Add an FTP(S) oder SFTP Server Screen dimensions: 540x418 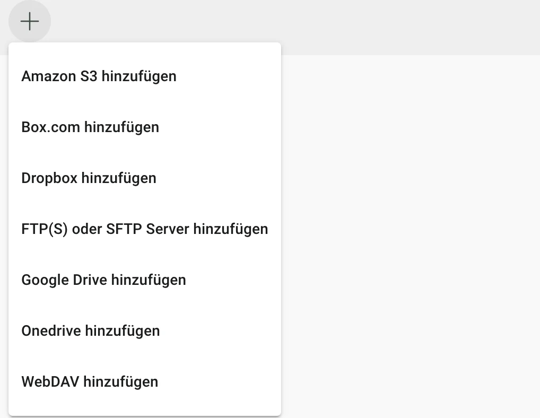[x=145, y=229]
